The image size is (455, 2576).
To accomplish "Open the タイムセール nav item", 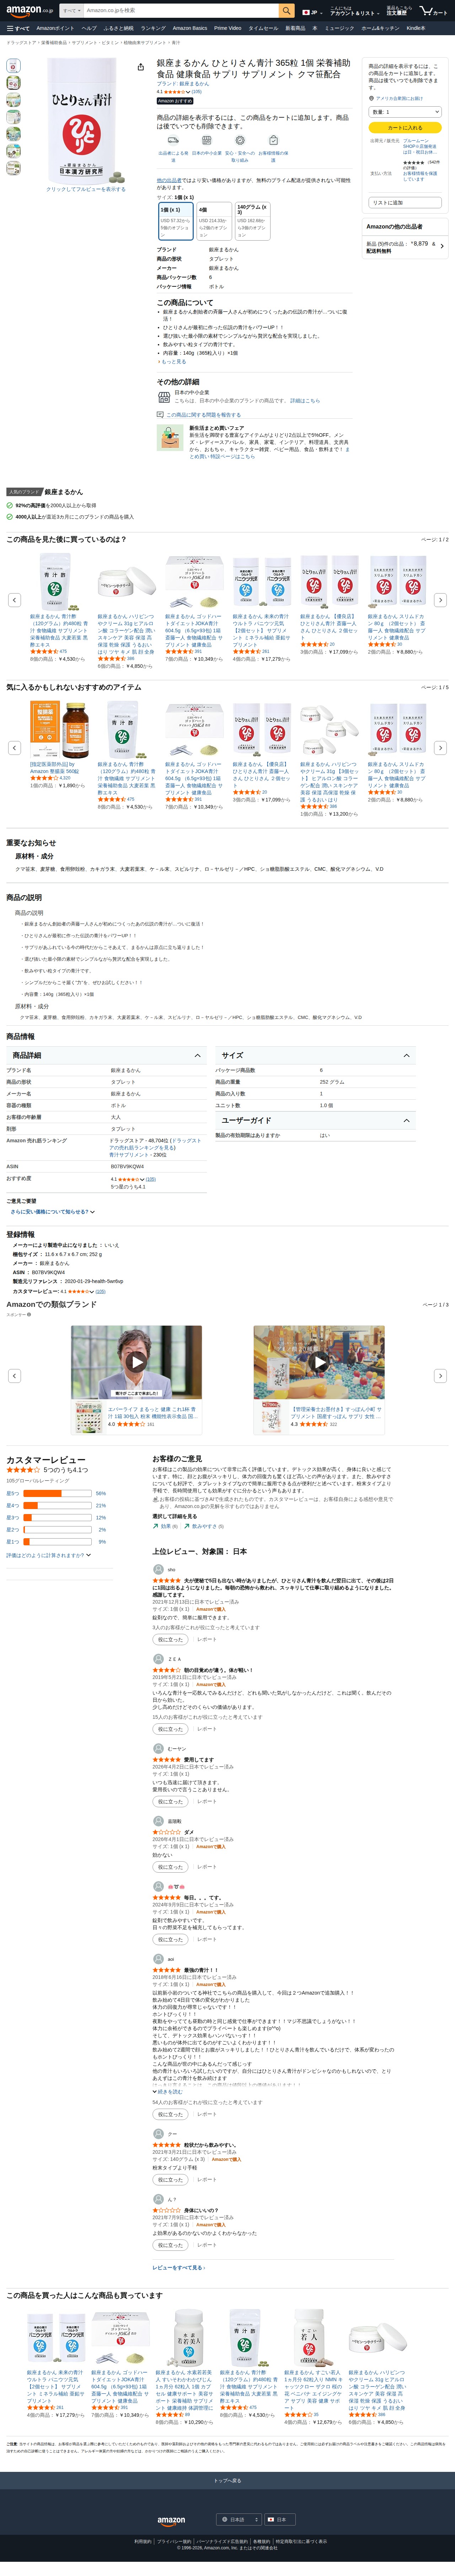I will 263,28.
